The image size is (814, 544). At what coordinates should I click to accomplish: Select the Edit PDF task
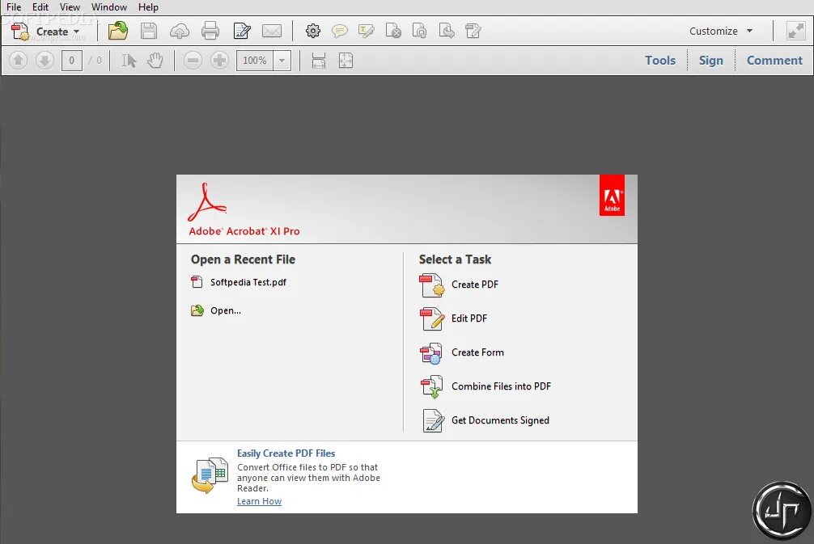coord(453,318)
